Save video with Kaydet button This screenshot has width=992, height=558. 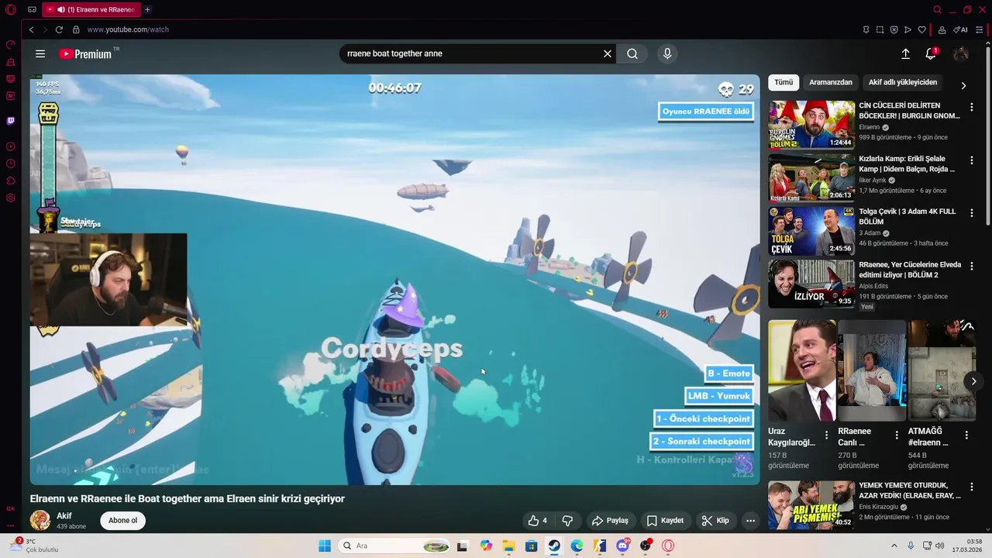pos(666,521)
